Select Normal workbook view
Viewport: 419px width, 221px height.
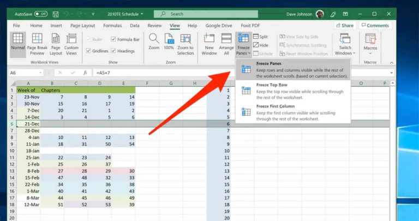[x=18, y=45]
